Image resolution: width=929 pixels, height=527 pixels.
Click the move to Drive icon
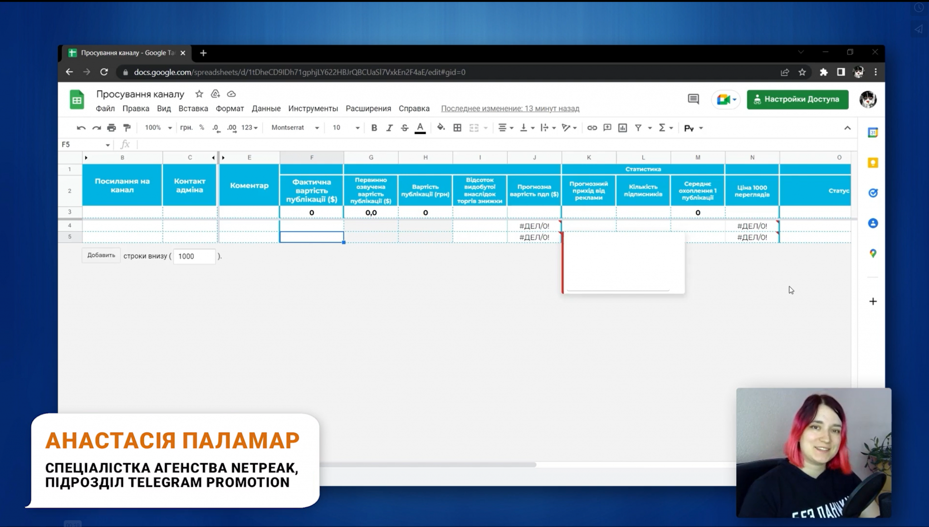click(215, 94)
